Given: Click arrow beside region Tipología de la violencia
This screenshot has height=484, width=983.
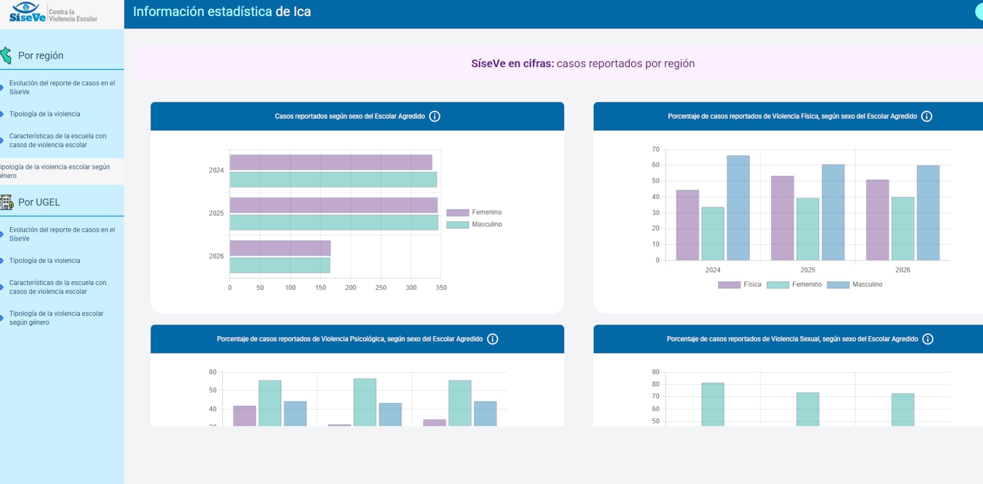Looking at the screenshot, I should coord(2,114).
